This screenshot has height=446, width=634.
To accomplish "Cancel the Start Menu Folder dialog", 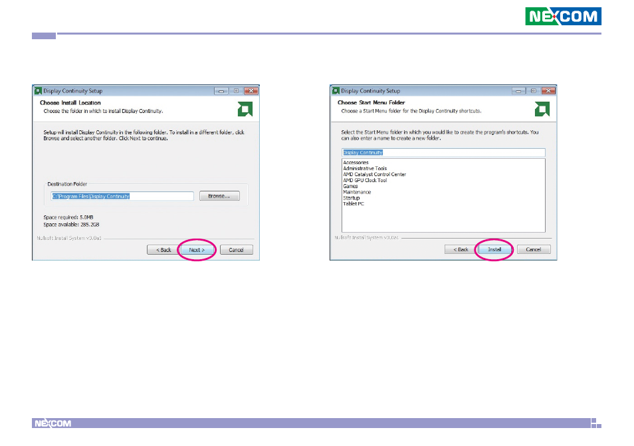I will pyautogui.click(x=534, y=249).
